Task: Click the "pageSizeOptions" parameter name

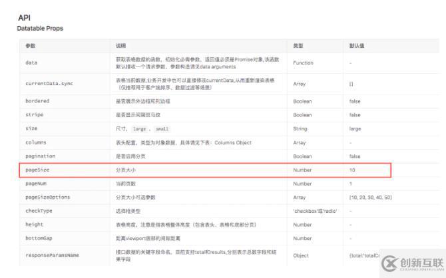Action: pyautogui.click(x=48, y=197)
